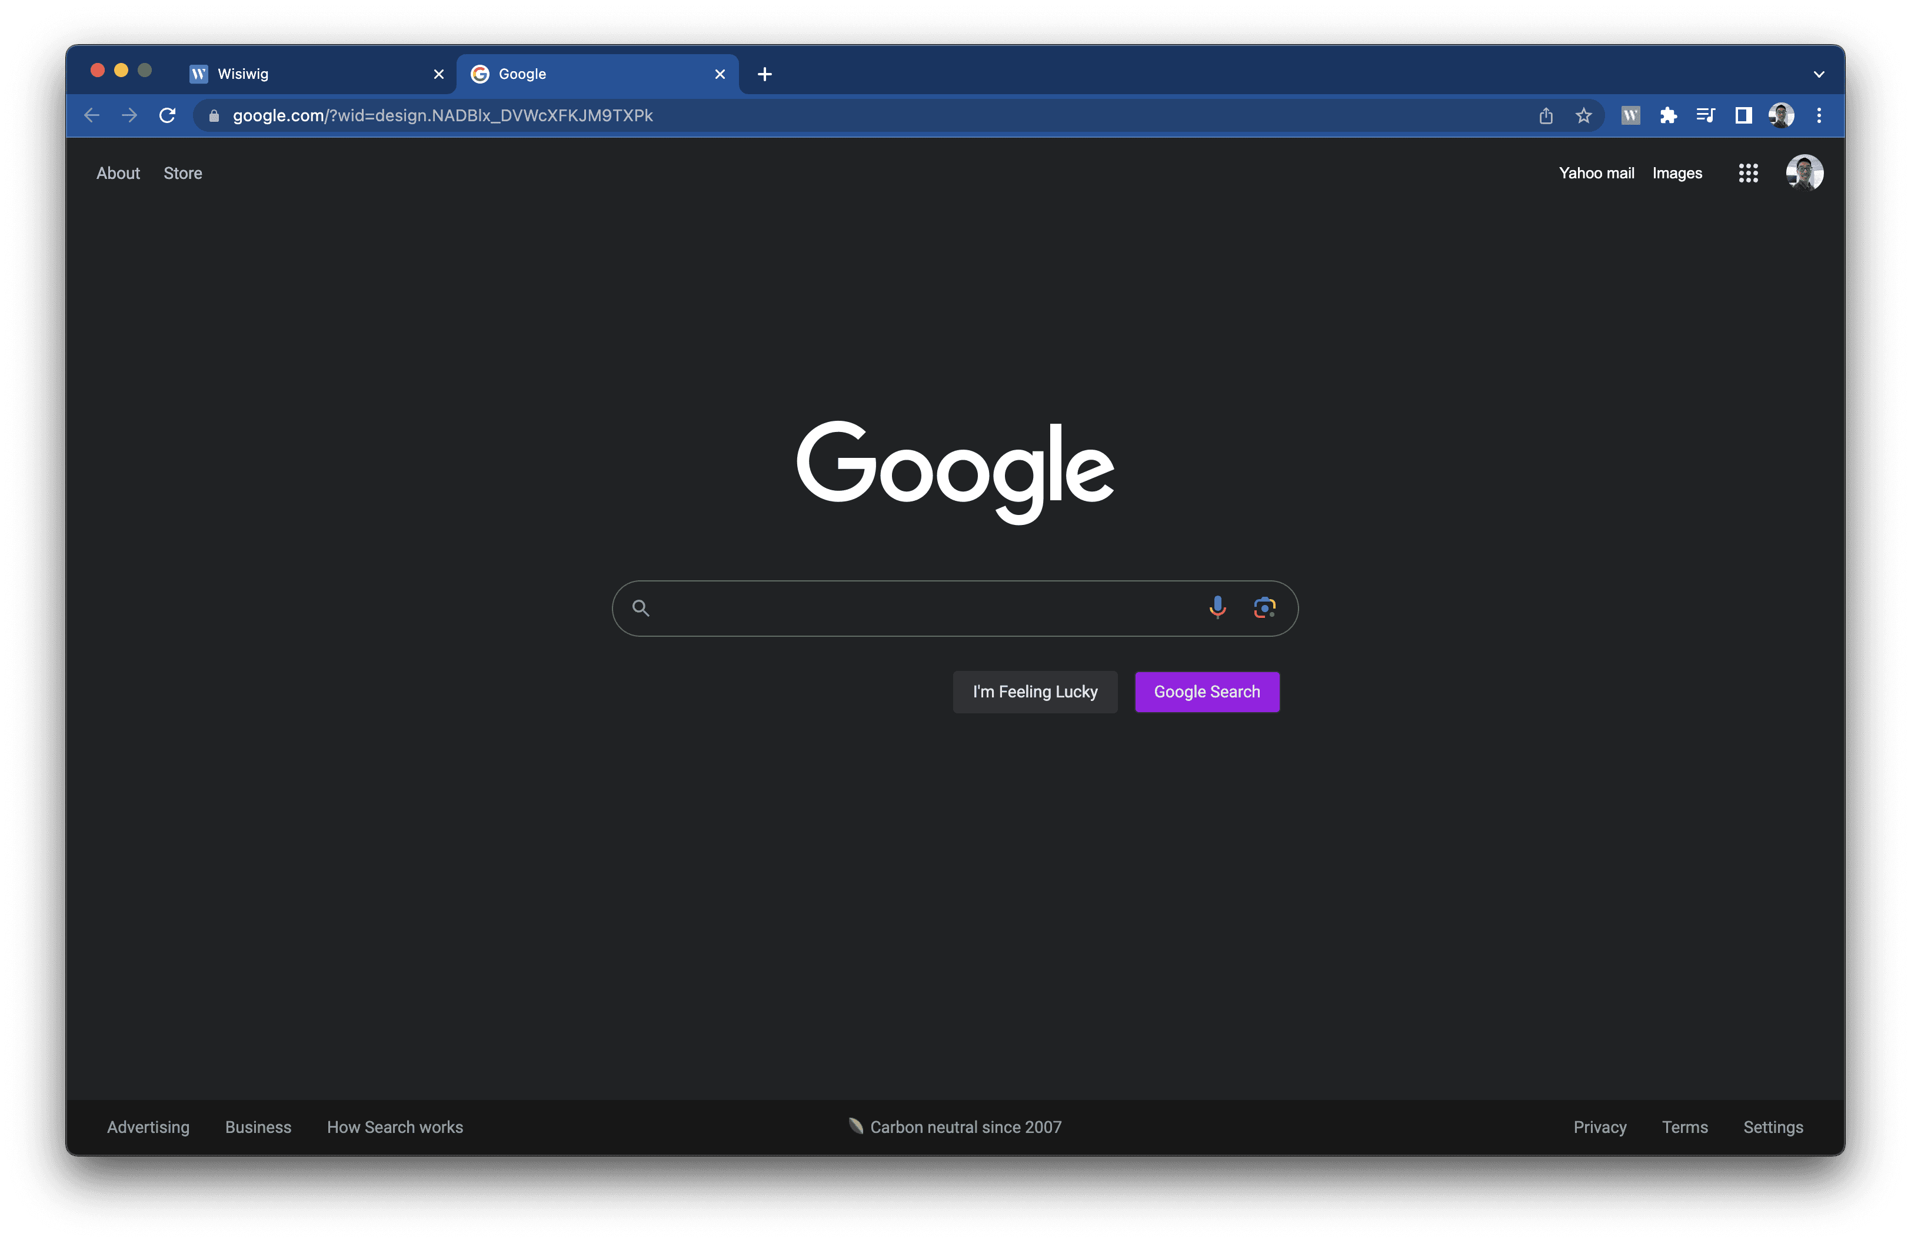The width and height of the screenshot is (1911, 1243).
Task: Open the Store link
Action: [183, 174]
